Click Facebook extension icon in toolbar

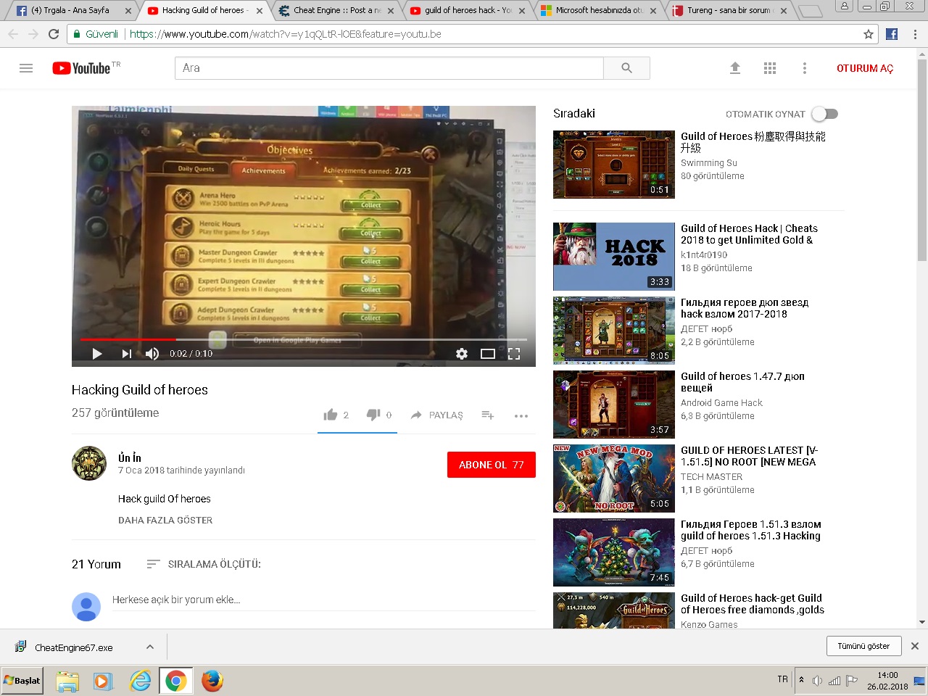tap(892, 34)
